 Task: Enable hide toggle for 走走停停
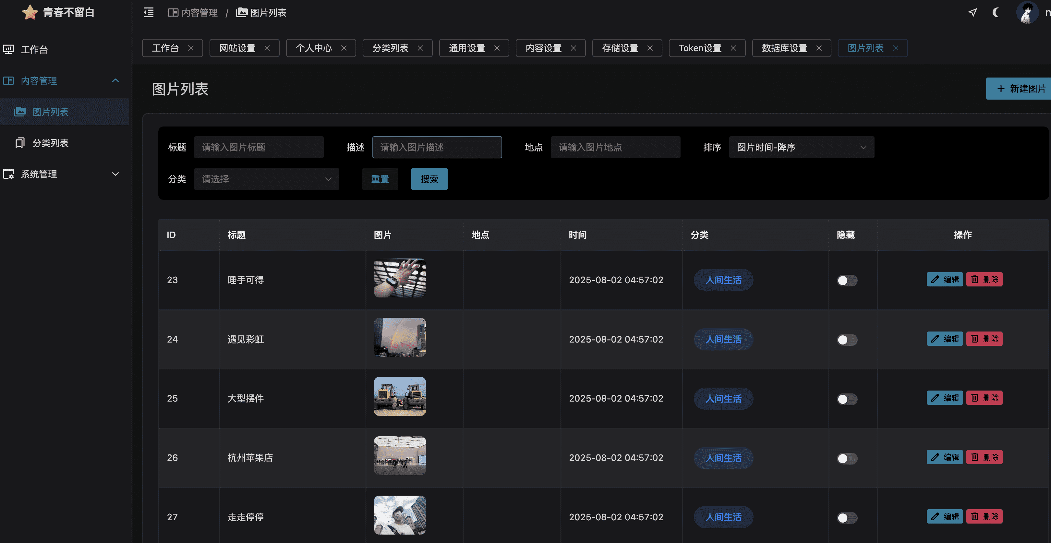coord(847,518)
